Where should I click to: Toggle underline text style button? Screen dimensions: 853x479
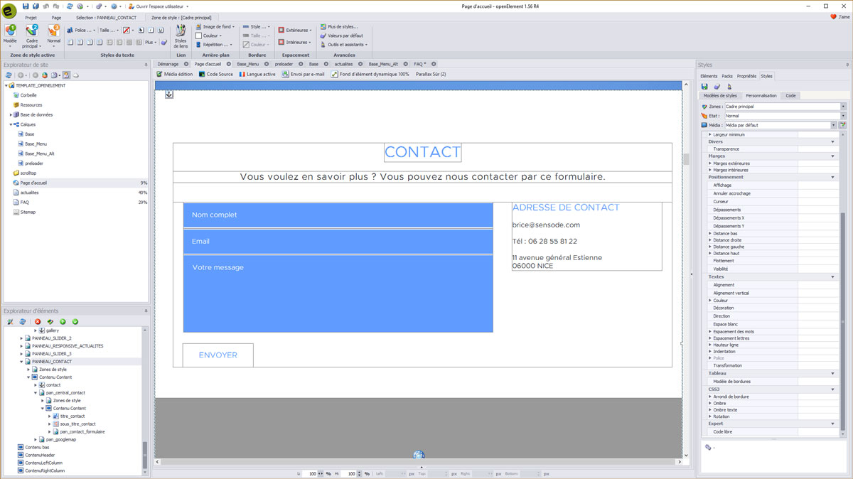(161, 31)
